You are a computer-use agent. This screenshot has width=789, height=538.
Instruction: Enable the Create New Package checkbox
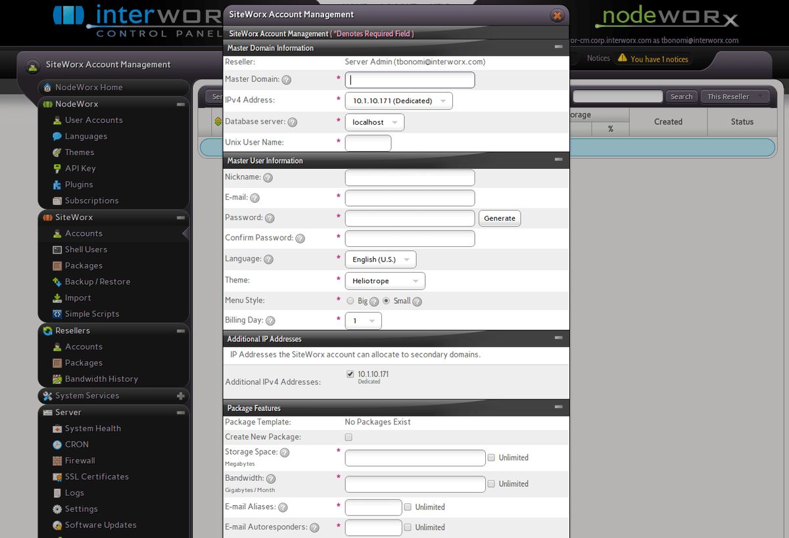pyautogui.click(x=348, y=437)
